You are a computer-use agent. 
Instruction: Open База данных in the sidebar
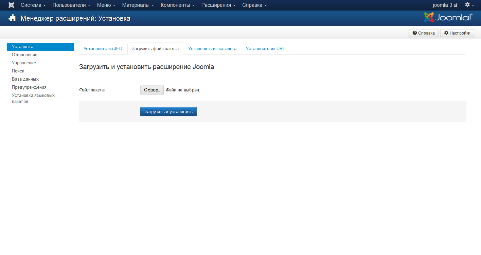click(x=25, y=79)
